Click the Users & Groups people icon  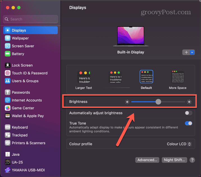click(x=8, y=81)
